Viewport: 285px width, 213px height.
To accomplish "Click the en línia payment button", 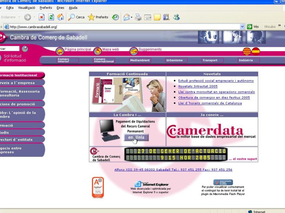I will pyautogui.click(x=136, y=138).
